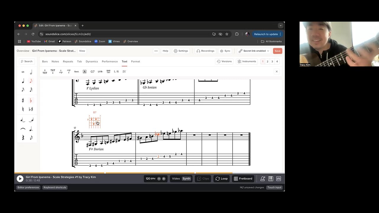
Task: Switch to View mode
Action: click(82, 51)
